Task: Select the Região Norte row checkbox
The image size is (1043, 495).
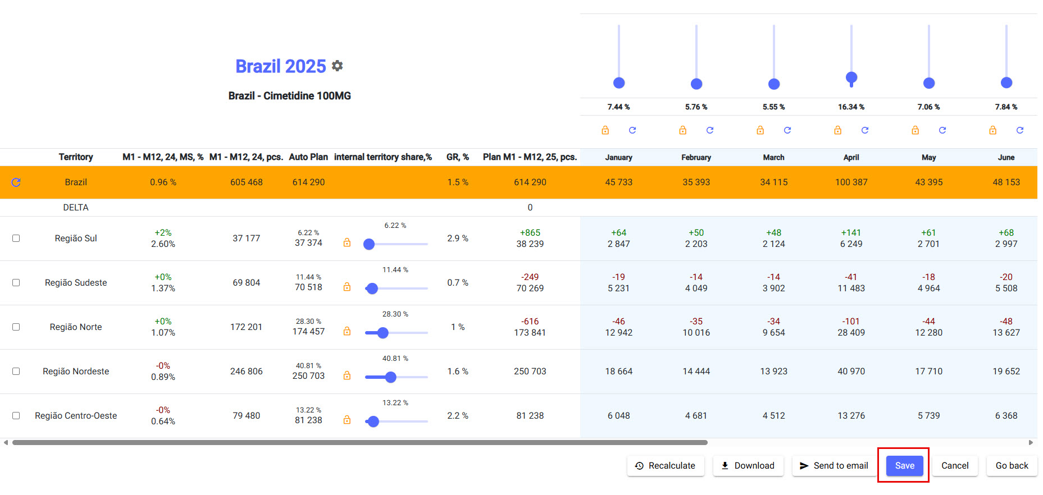Action: point(16,327)
